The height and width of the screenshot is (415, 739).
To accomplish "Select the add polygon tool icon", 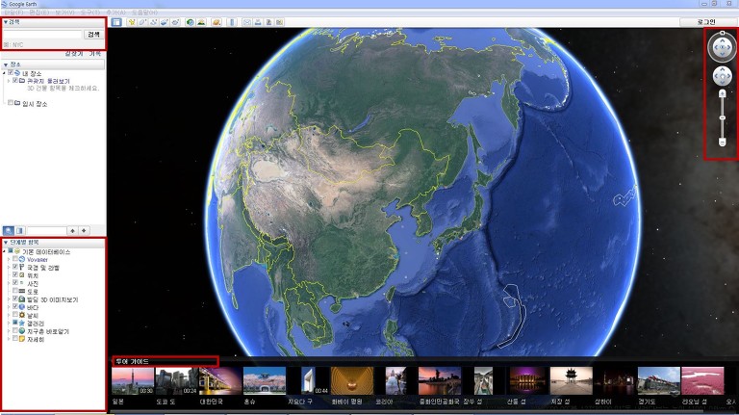I will pyautogui.click(x=142, y=22).
